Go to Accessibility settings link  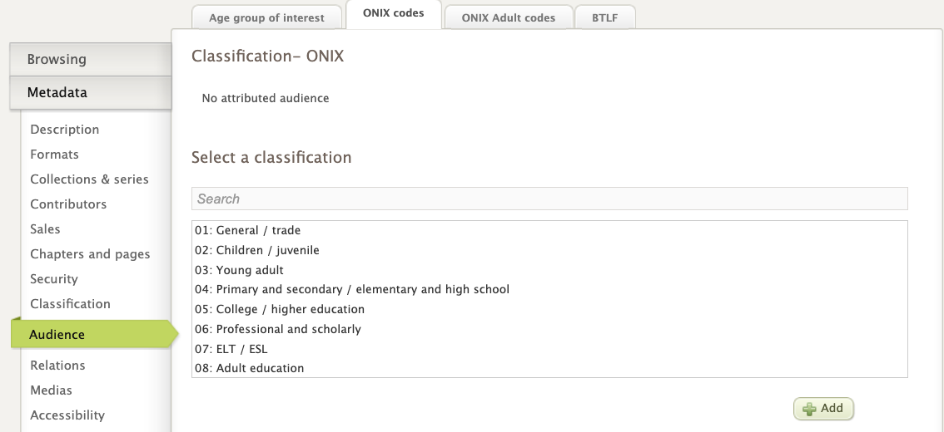[x=67, y=415]
